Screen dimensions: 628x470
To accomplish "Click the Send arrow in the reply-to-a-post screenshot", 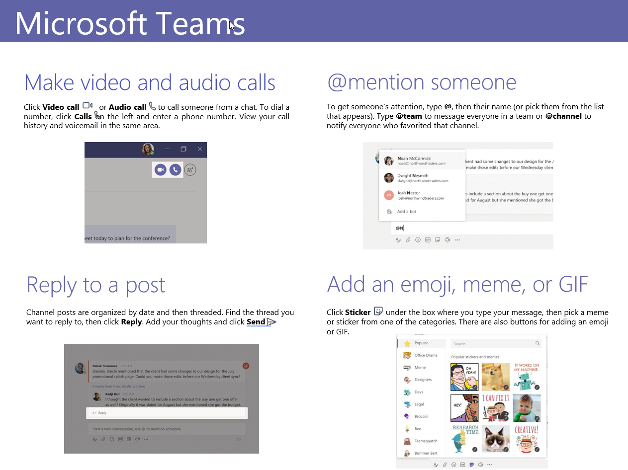I will tap(239, 439).
